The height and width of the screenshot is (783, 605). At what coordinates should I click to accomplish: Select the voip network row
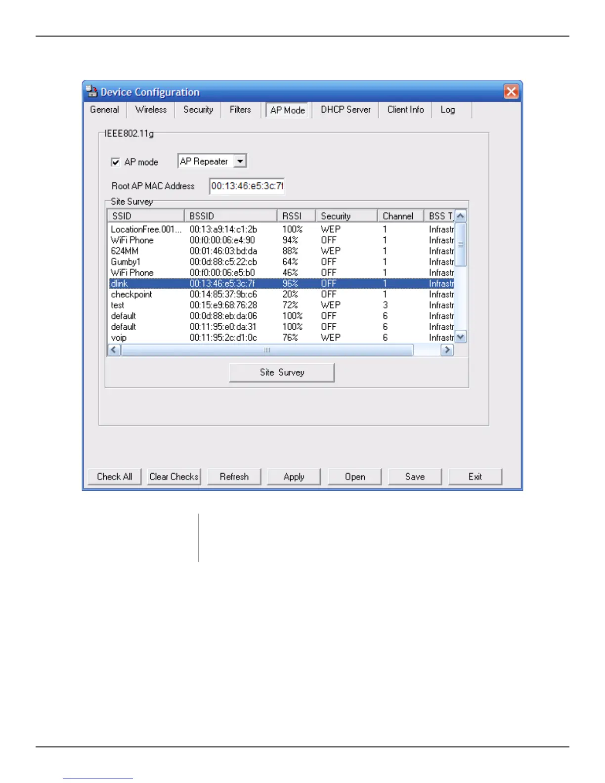[x=281, y=338]
